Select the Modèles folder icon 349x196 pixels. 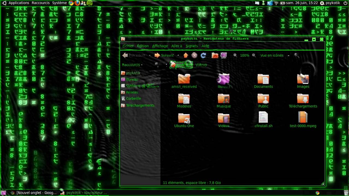coord(184,99)
